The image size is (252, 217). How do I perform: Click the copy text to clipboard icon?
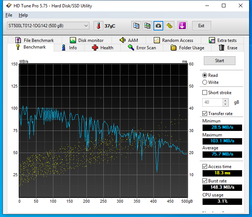136,26
